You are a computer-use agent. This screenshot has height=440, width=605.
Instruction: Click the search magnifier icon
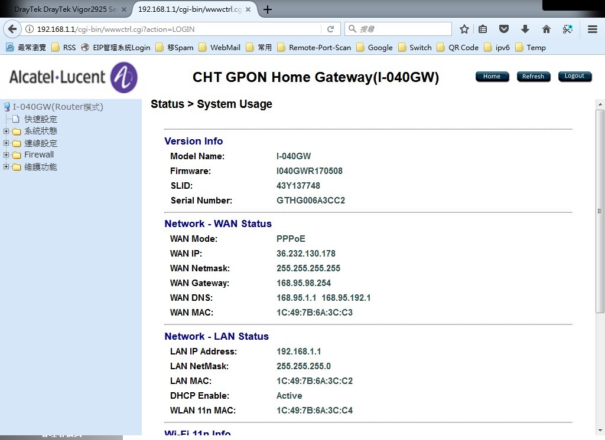pos(352,29)
